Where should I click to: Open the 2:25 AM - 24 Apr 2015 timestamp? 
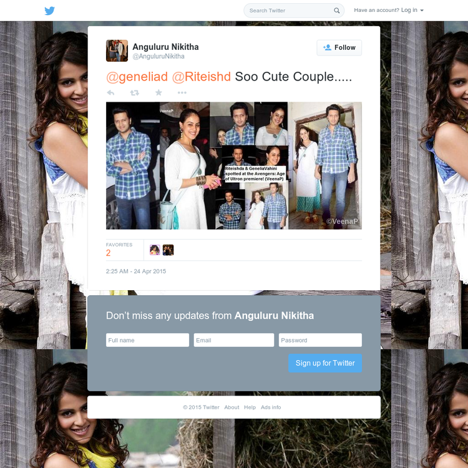click(136, 271)
